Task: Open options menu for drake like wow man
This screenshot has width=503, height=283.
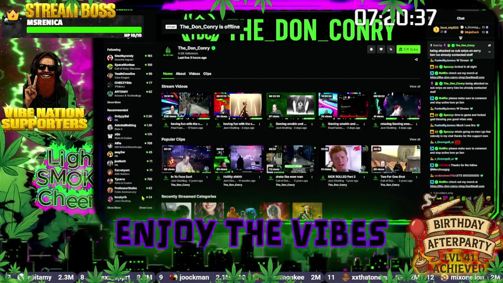Action: 312,177
